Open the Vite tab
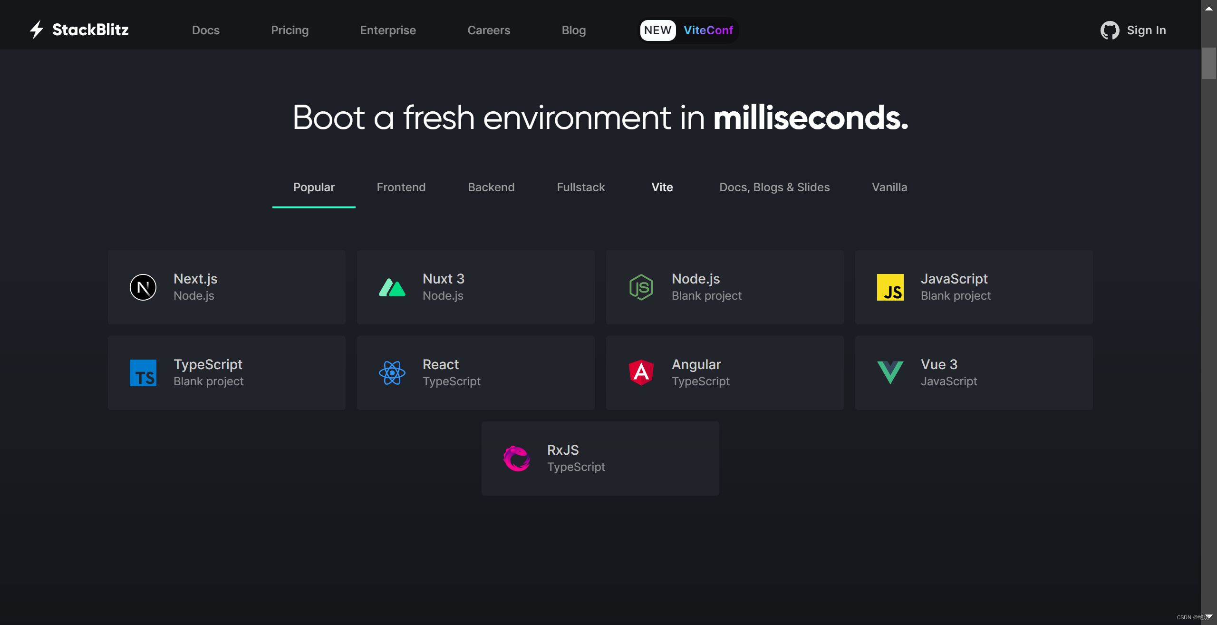This screenshot has height=625, width=1217. [662, 187]
